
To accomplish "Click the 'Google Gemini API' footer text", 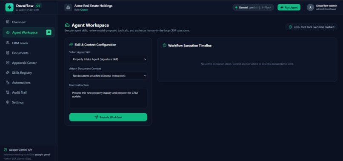I will tap(20, 150).
